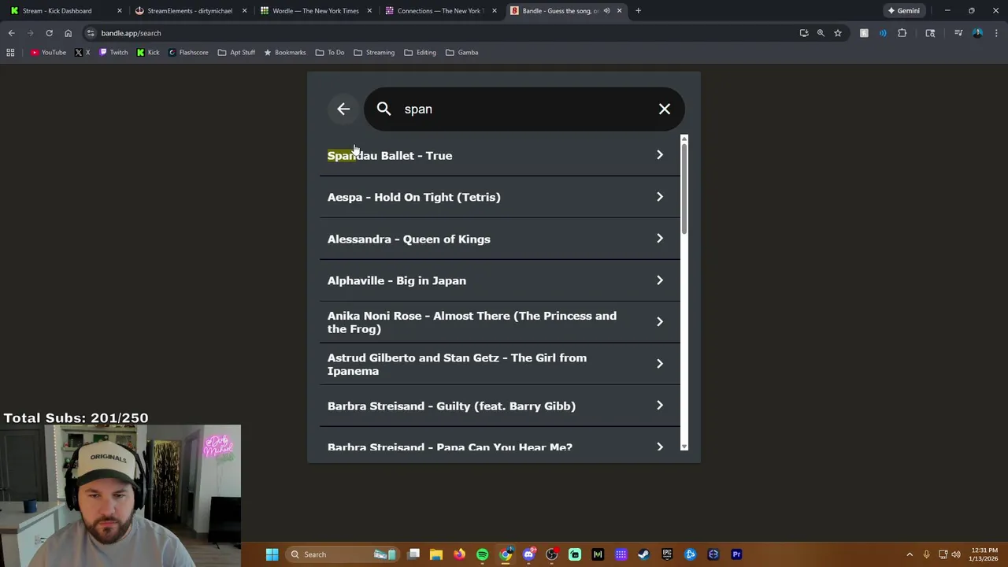
Task: Open the 'To Do' bookmark folder
Action: [x=330, y=52]
